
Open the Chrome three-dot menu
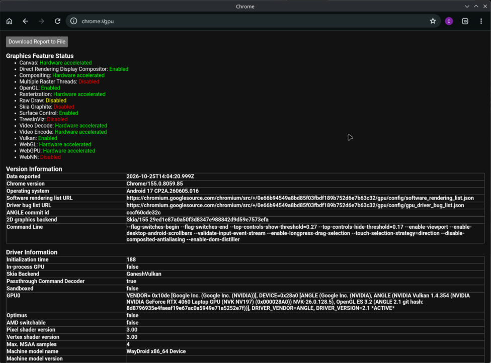[x=481, y=21]
